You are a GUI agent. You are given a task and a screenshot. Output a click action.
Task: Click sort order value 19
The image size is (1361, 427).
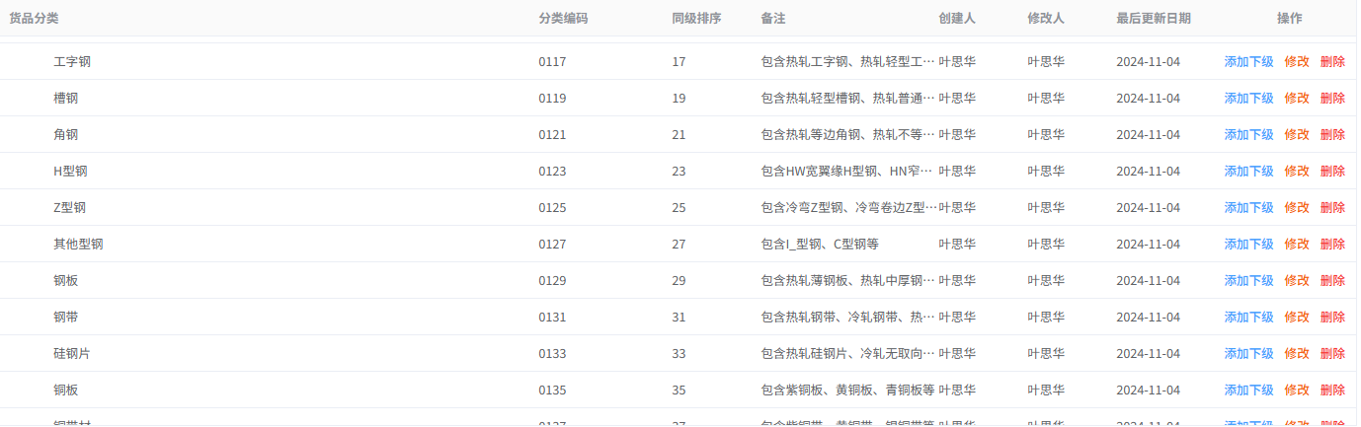point(679,98)
